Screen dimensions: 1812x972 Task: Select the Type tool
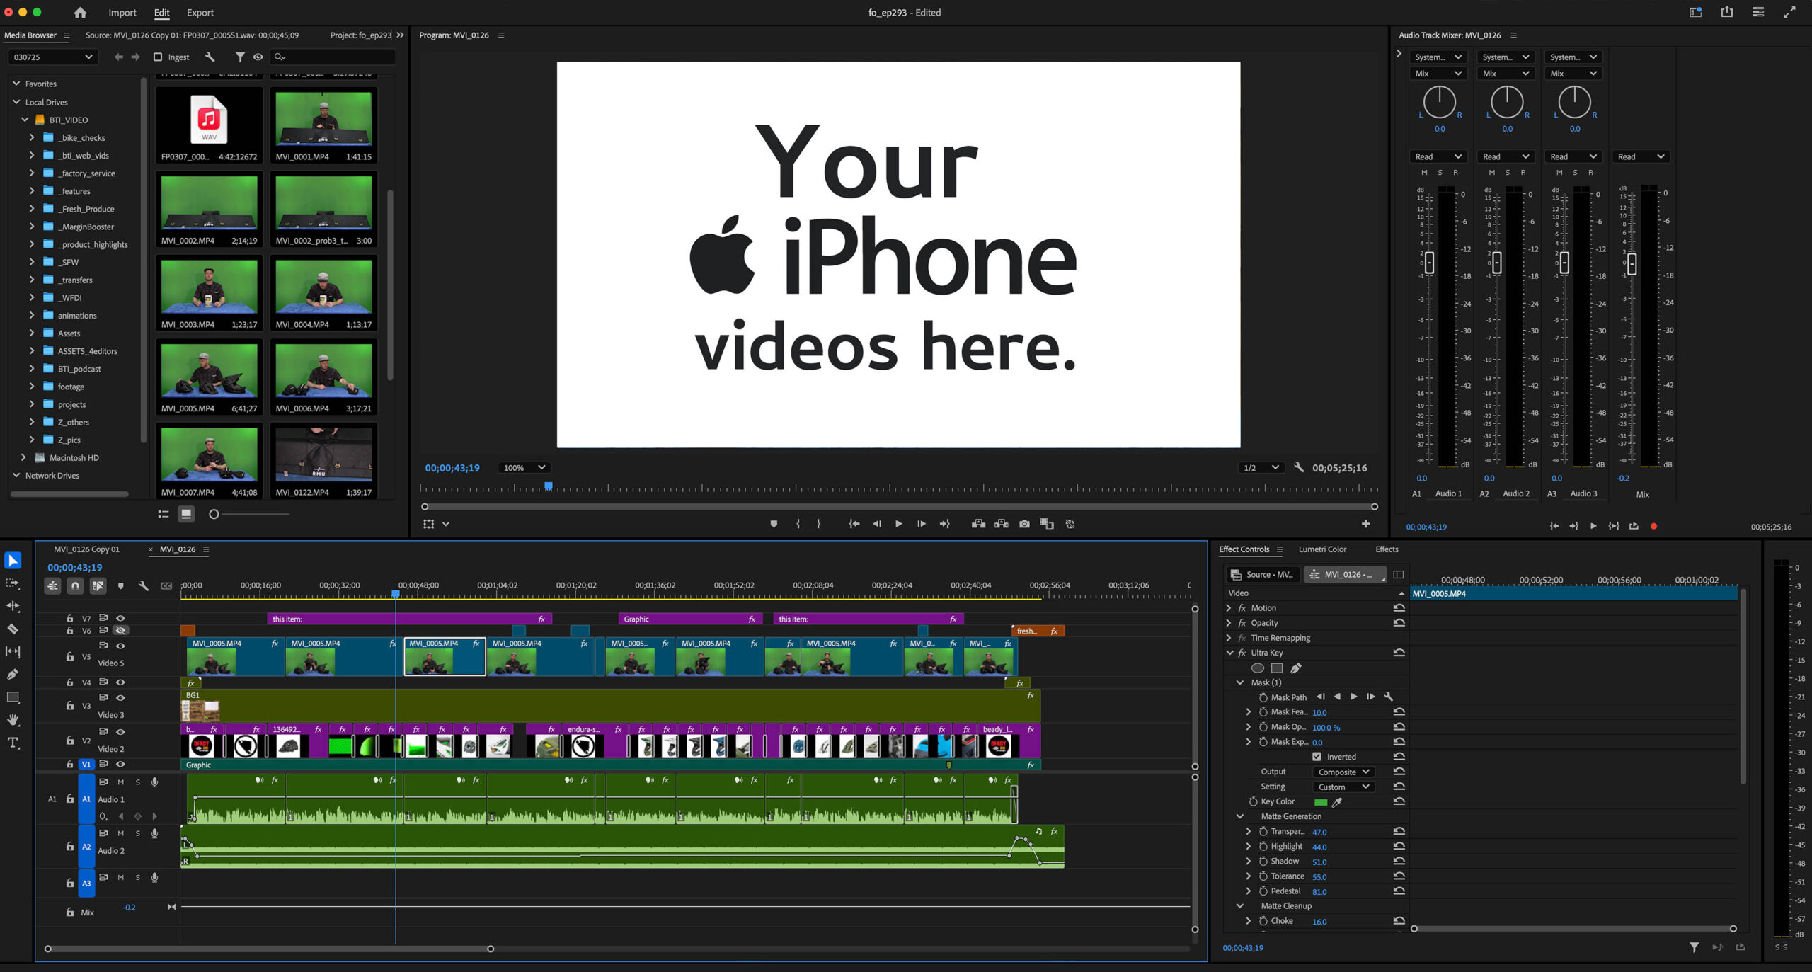(x=13, y=743)
